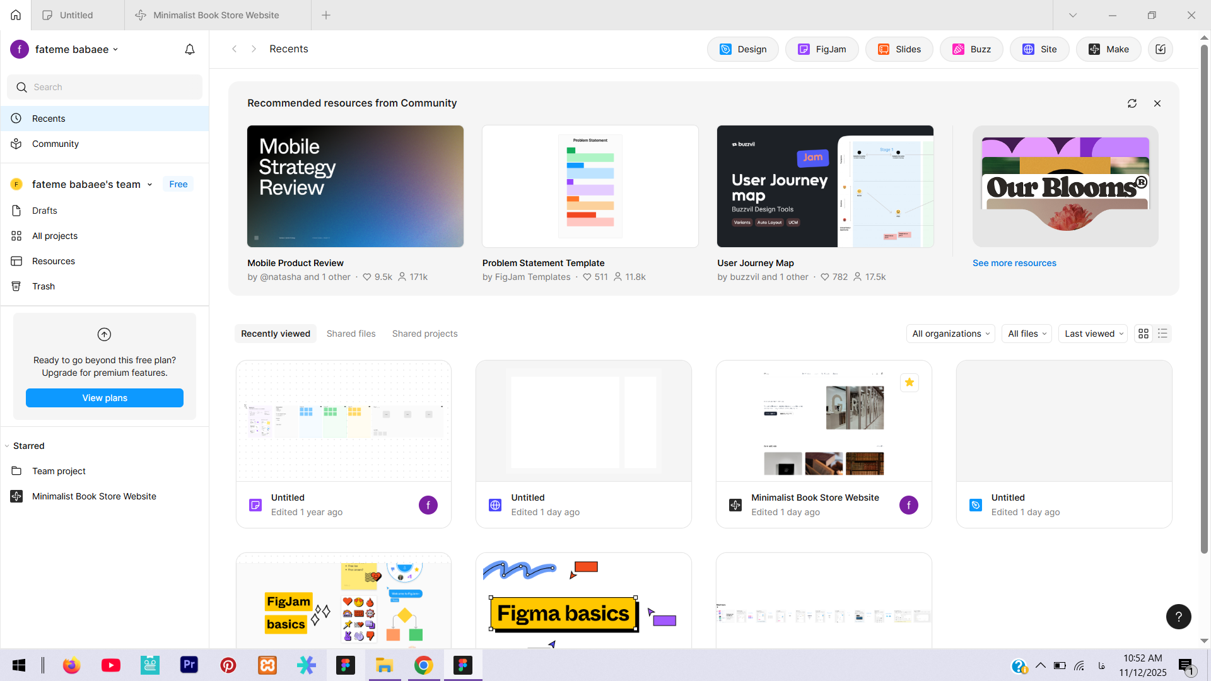This screenshot has height=681, width=1211.
Task: Click the View plans button
Action: (105, 398)
